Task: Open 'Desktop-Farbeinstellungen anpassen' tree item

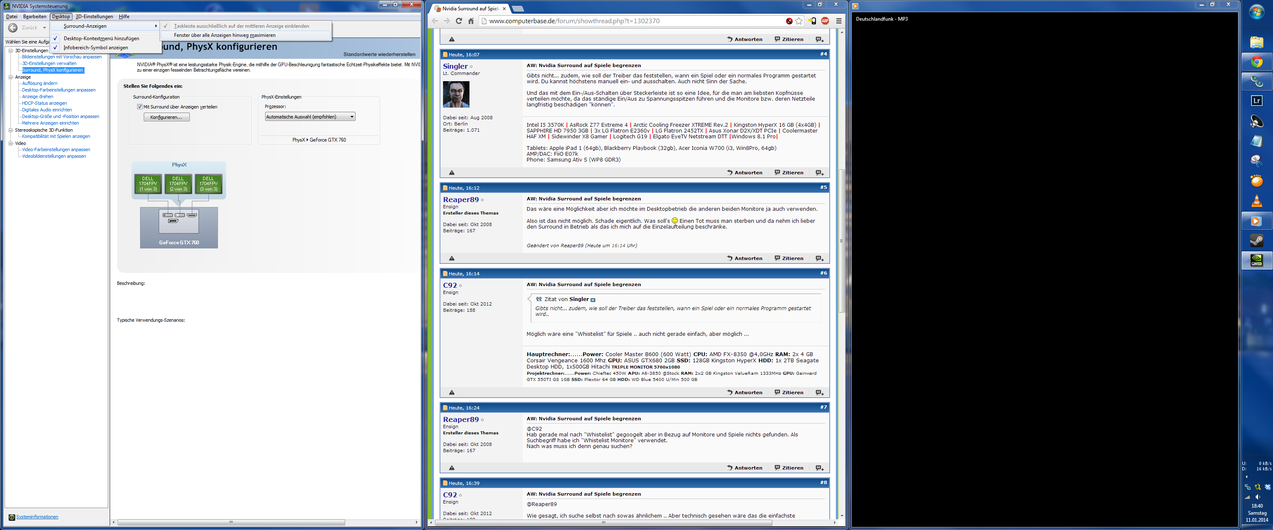Action: 59,90
